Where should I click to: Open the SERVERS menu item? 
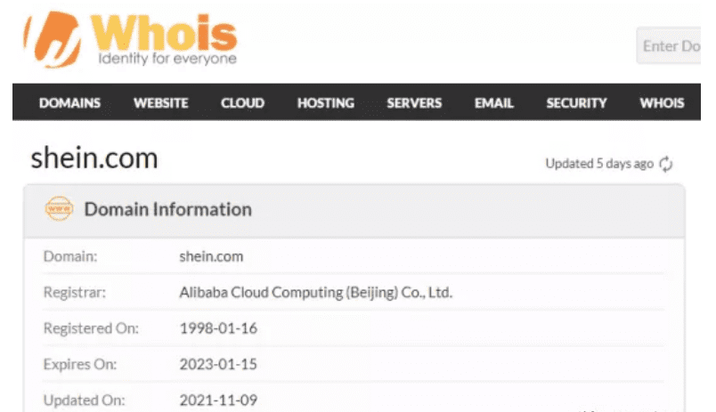(x=414, y=103)
